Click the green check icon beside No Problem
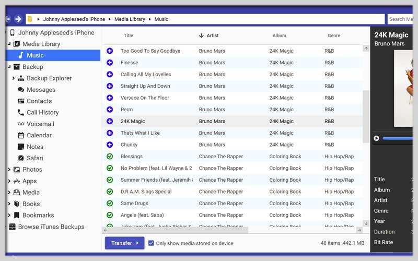418x261 pixels. (x=110, y=168)
